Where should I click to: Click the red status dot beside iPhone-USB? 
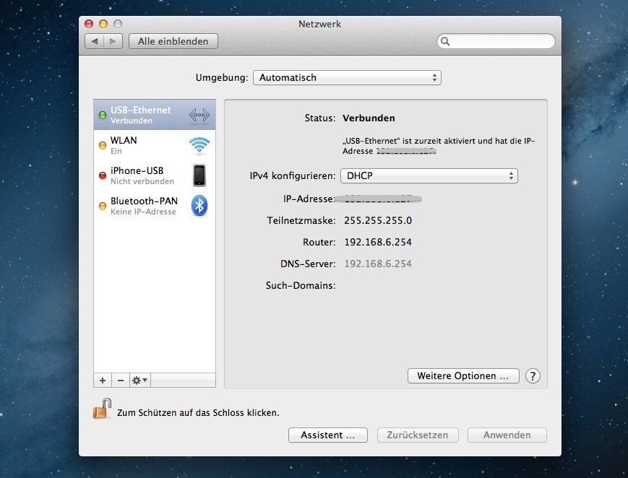103,175
